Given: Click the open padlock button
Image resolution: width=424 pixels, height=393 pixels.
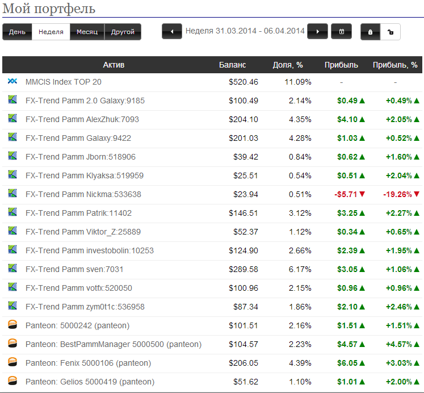Looking at the screenshot, I should (x=390, y=32).
